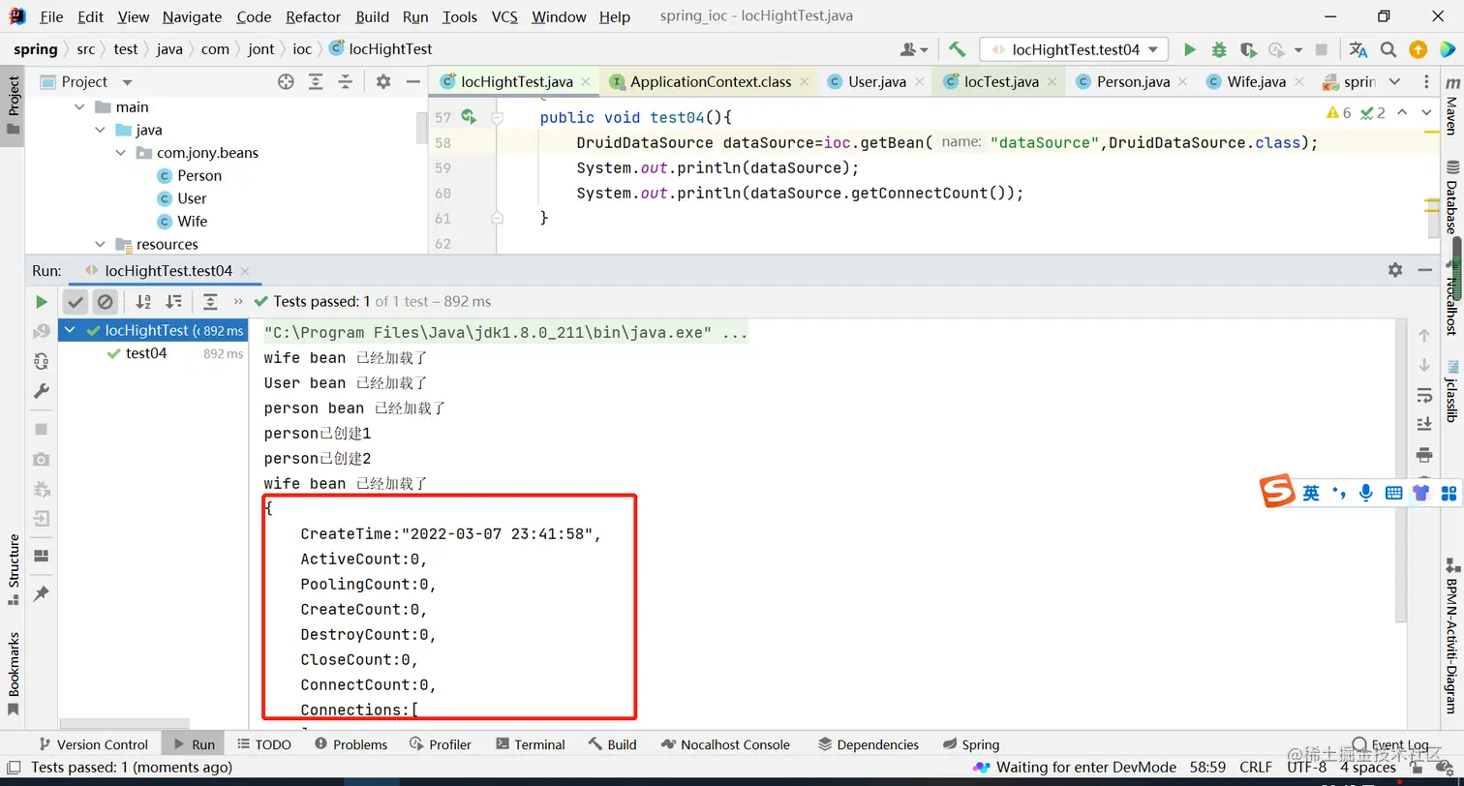The image size is (1464, 786).
Task: Open the Refactor menu
Action: [x=314, y=16]
